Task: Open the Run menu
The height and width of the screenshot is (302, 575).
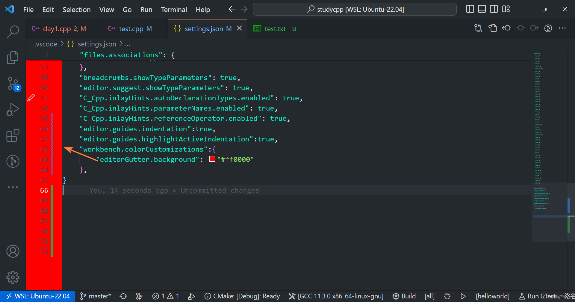Action: point(146,10)
